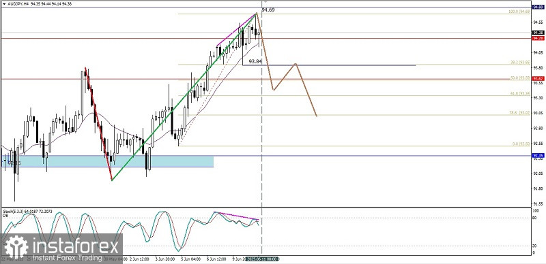The height and width of the screenshot is (264, 546).
Task: Click the chart shift triangle marker at top
Action: point(265,1)
